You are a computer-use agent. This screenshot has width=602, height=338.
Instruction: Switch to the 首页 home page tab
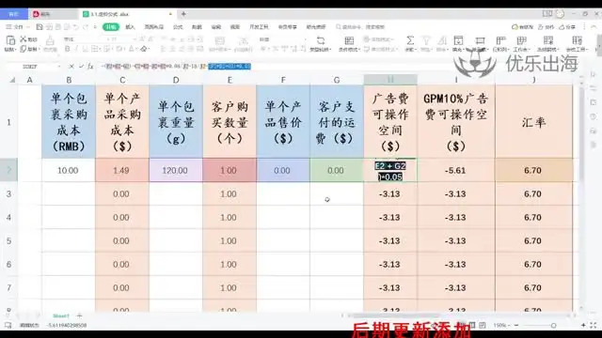coord(14,14)
